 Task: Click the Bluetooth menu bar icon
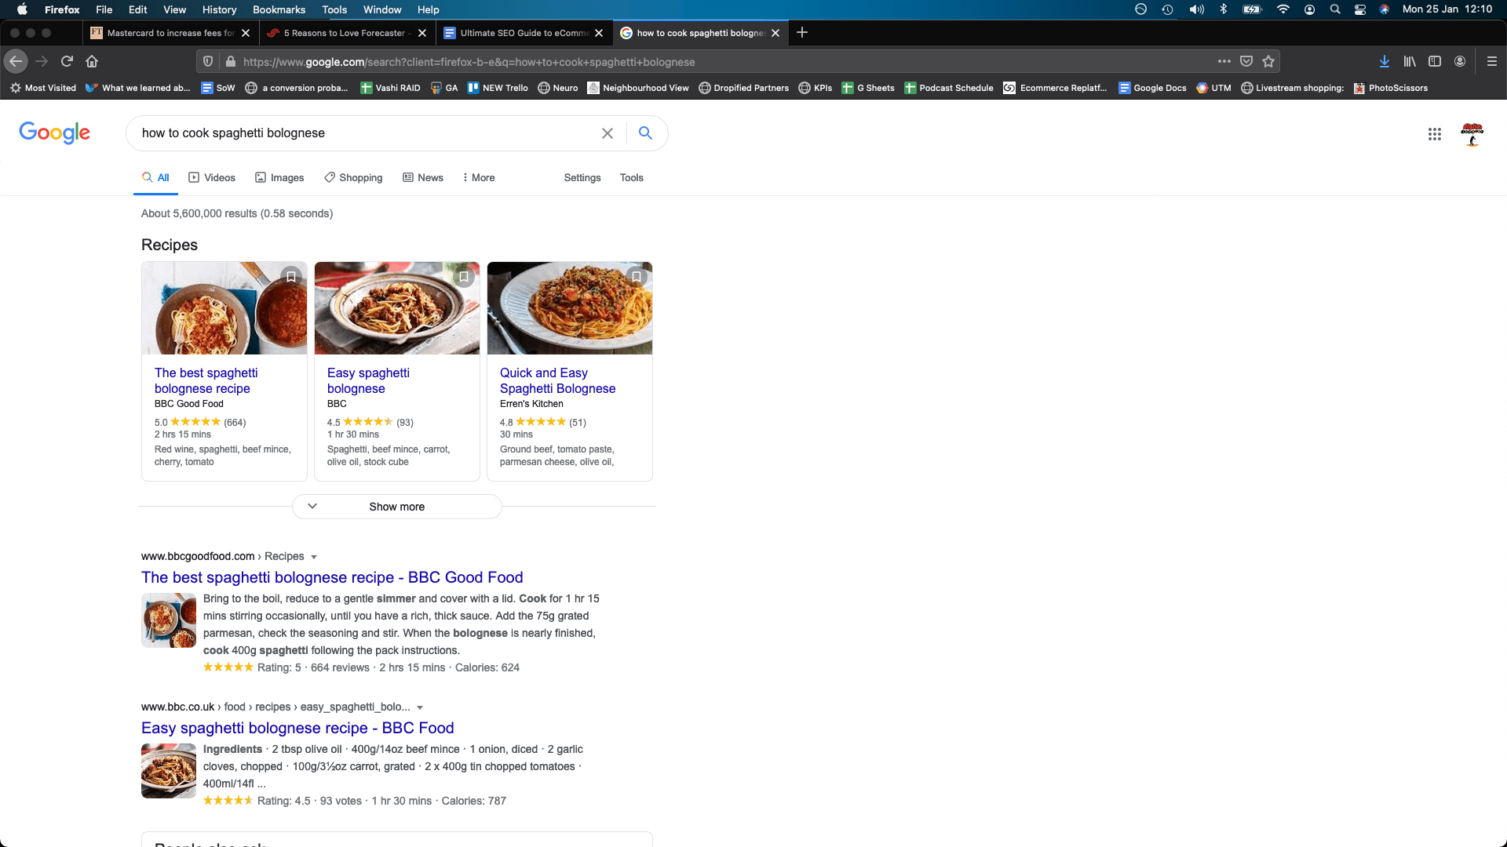[x=1223, y=9]
